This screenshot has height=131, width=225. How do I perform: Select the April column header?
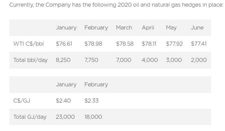148,28
